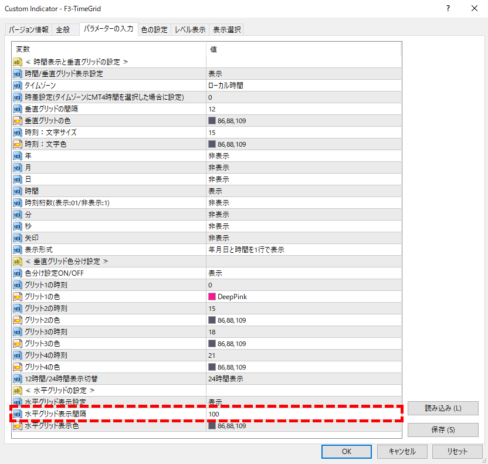
Task: Click the color-type icon beside 垂直グリットの色
Action: click(x=18, y=121)
